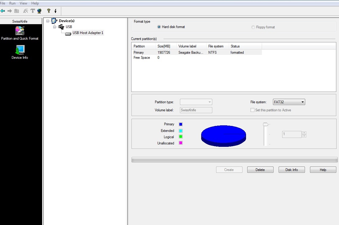Viewport: 339px width, 225px height.
Task: Click the knife icon in the toolbar
Action: pyautogui.click(x=56, y=11)
